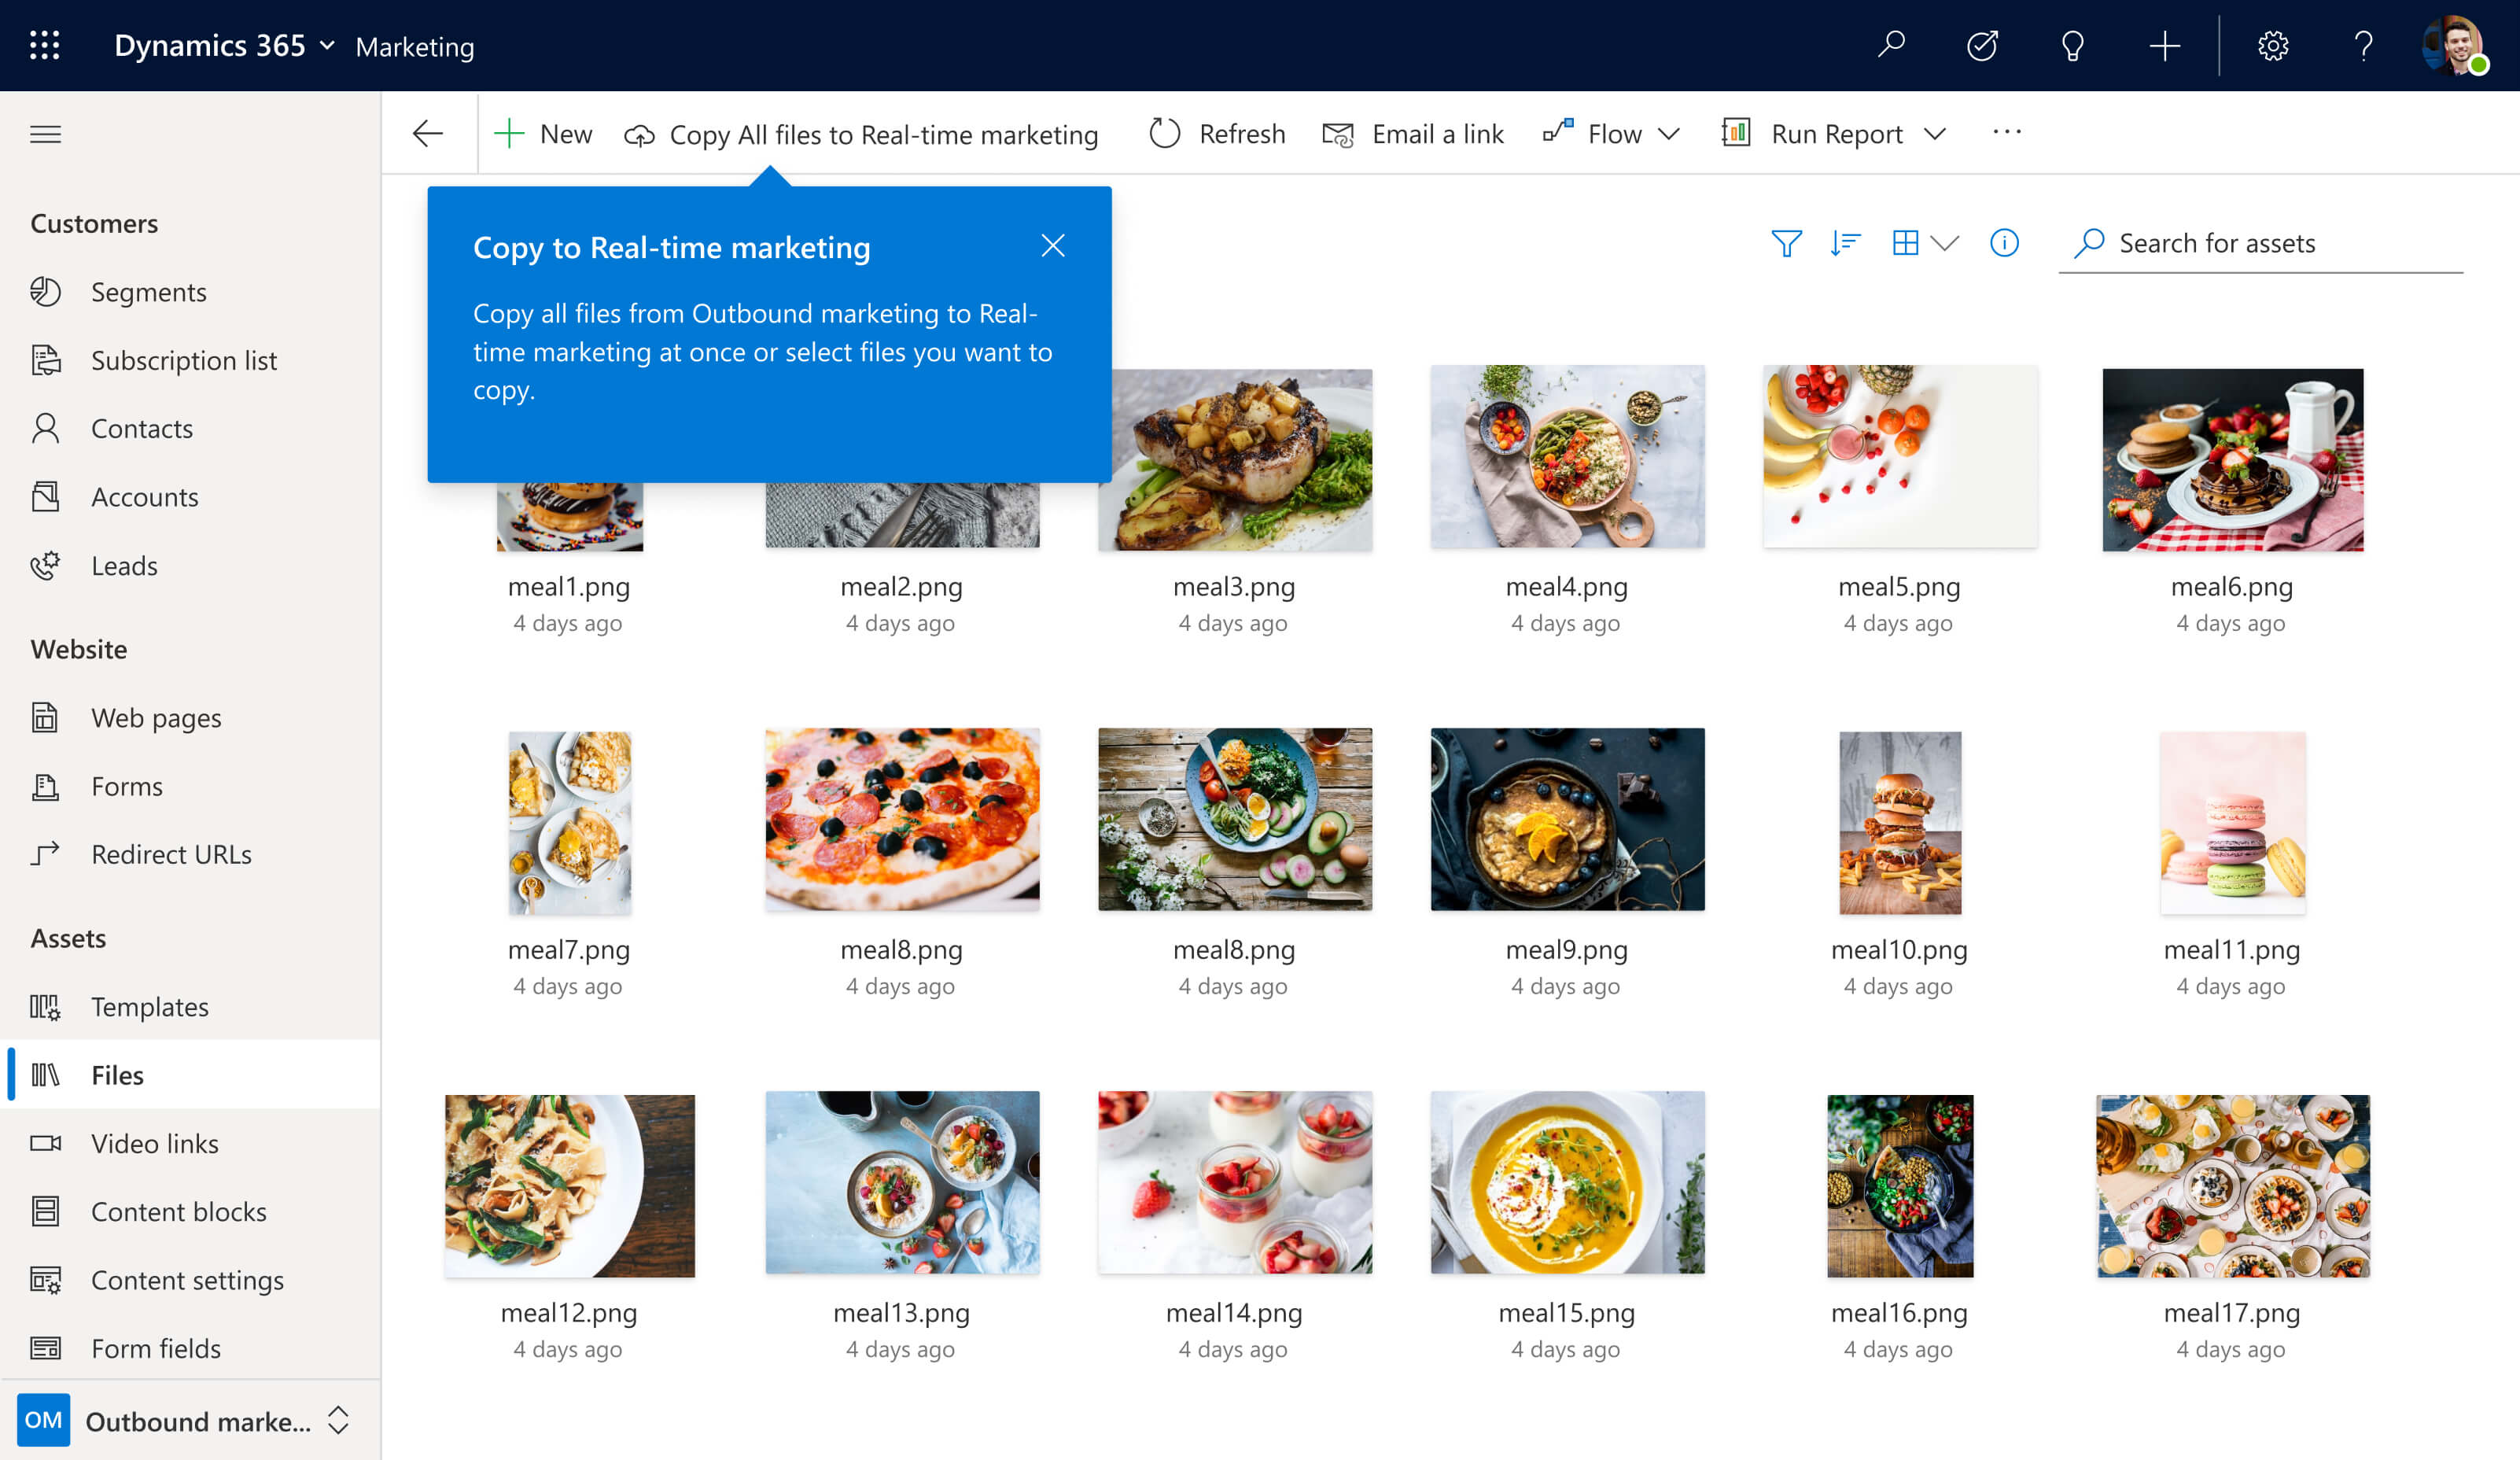Screen dimensions: 2520x1460
Task: Click the more options ellipsis button
Action: click(2007, 132)
